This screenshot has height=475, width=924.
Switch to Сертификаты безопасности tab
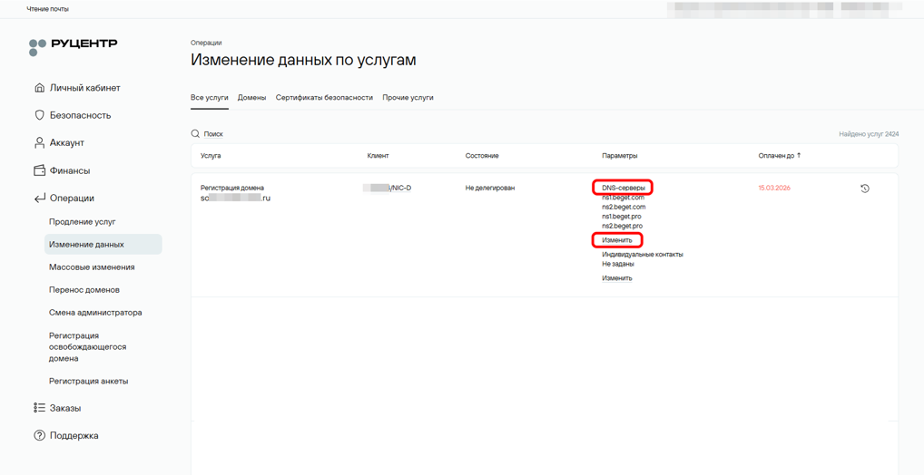[324, 98]
